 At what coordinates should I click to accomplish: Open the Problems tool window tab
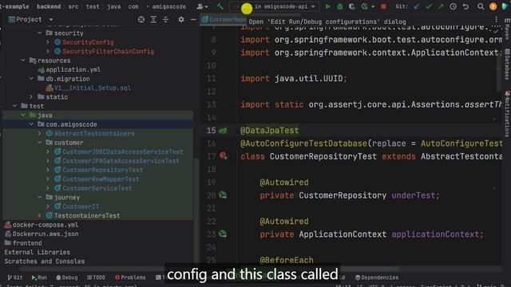coord(130,277)
